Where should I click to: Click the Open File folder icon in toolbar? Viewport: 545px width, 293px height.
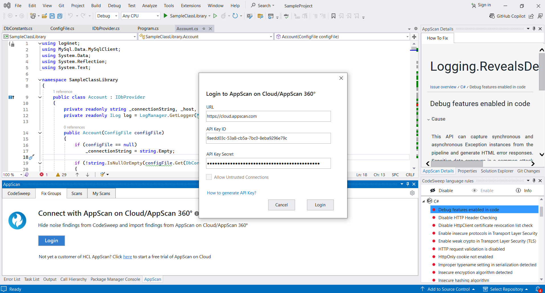[44, 16]
